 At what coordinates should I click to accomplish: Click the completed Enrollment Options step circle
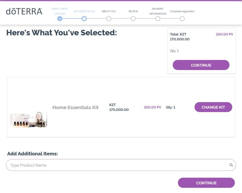click(x=60, y=19)
